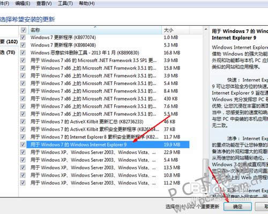The height and width of the screenshot is (214, 268).
Task: Sort list by 大小 column header
Action: 175,30
